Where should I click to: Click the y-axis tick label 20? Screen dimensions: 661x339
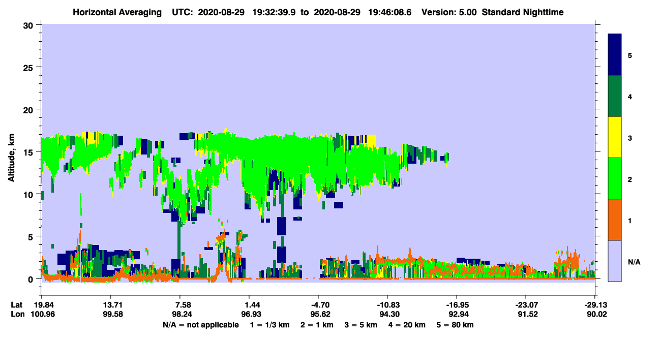tap(29, 109)
